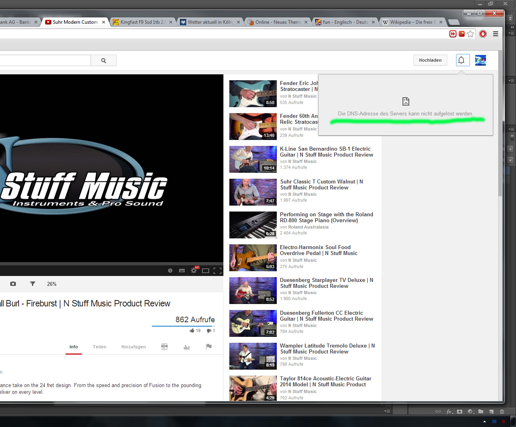Open Taylor 814ce Acoustic-Electric Guitar link
Viewport: 516px width, 427px height.
click(x=326, y=382)
